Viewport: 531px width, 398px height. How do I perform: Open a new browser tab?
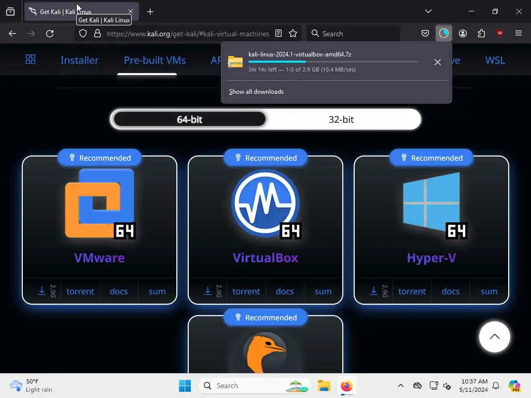coord(150,12)
